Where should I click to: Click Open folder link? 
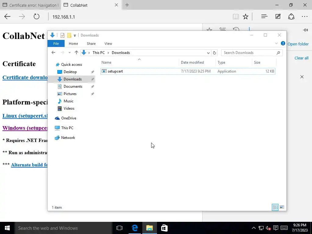coord(298,44)
